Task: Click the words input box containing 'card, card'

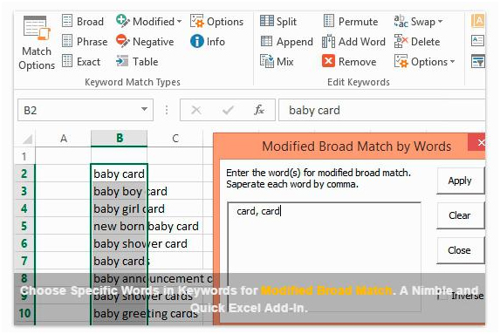Action: coord(325,257)
